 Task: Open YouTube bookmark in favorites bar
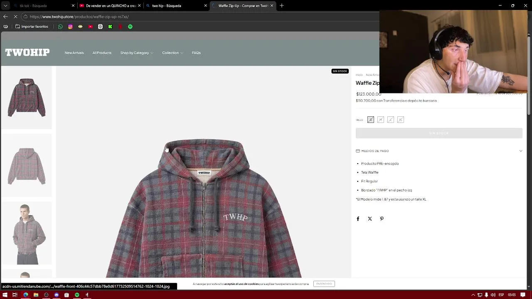90,27
